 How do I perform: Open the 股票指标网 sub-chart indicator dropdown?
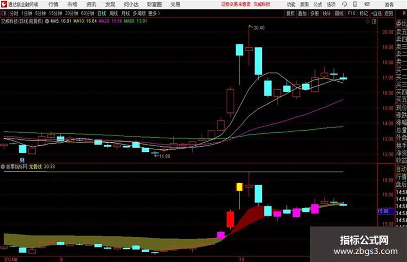pyautogui.click(x=3, y=167)
